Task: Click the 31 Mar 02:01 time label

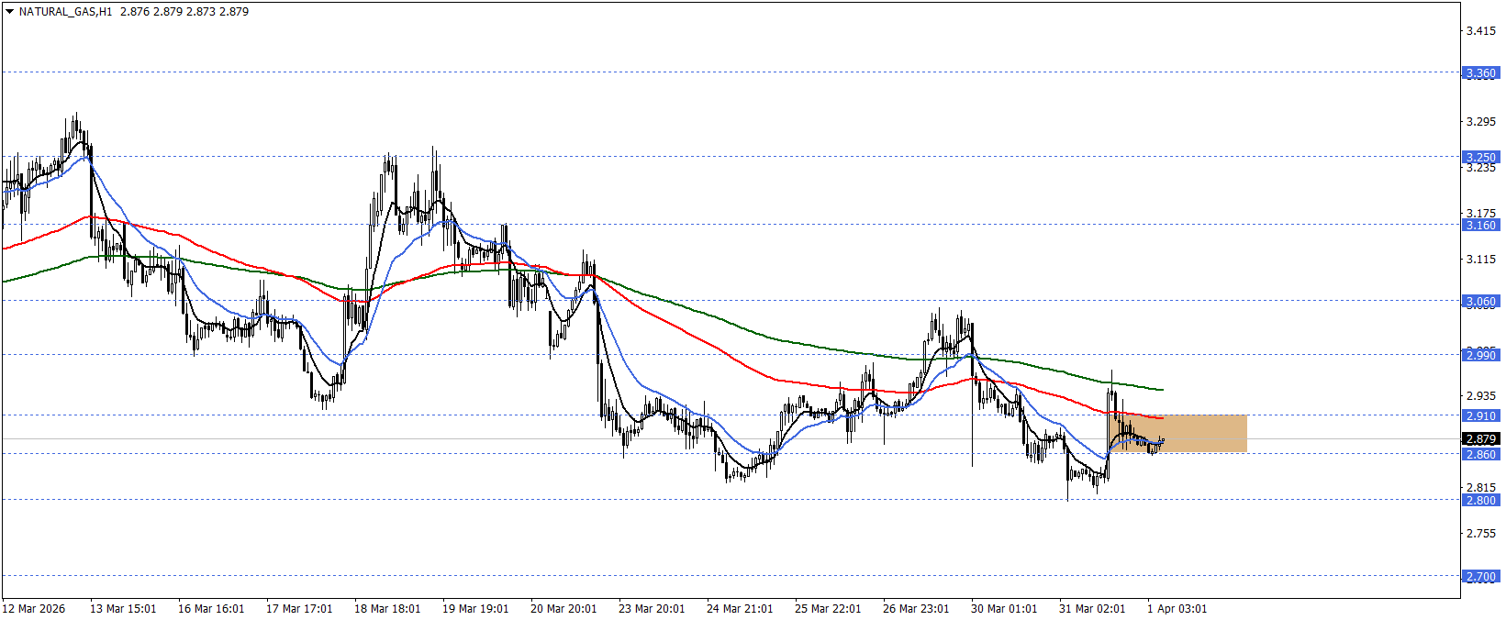Action: coord(1092,609)
